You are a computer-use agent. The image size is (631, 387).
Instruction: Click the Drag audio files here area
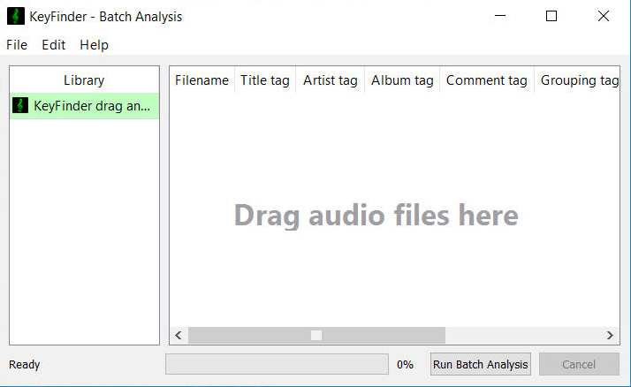tap(376, 216)
